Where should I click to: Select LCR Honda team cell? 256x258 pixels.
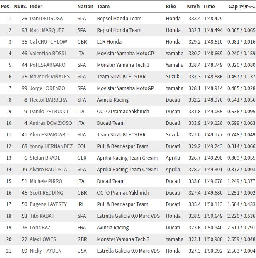click(x=109, y=41)
